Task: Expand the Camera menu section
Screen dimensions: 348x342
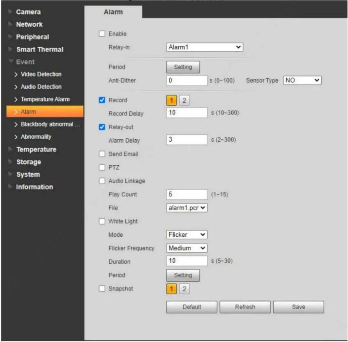Action: click(x=28, y=12)
